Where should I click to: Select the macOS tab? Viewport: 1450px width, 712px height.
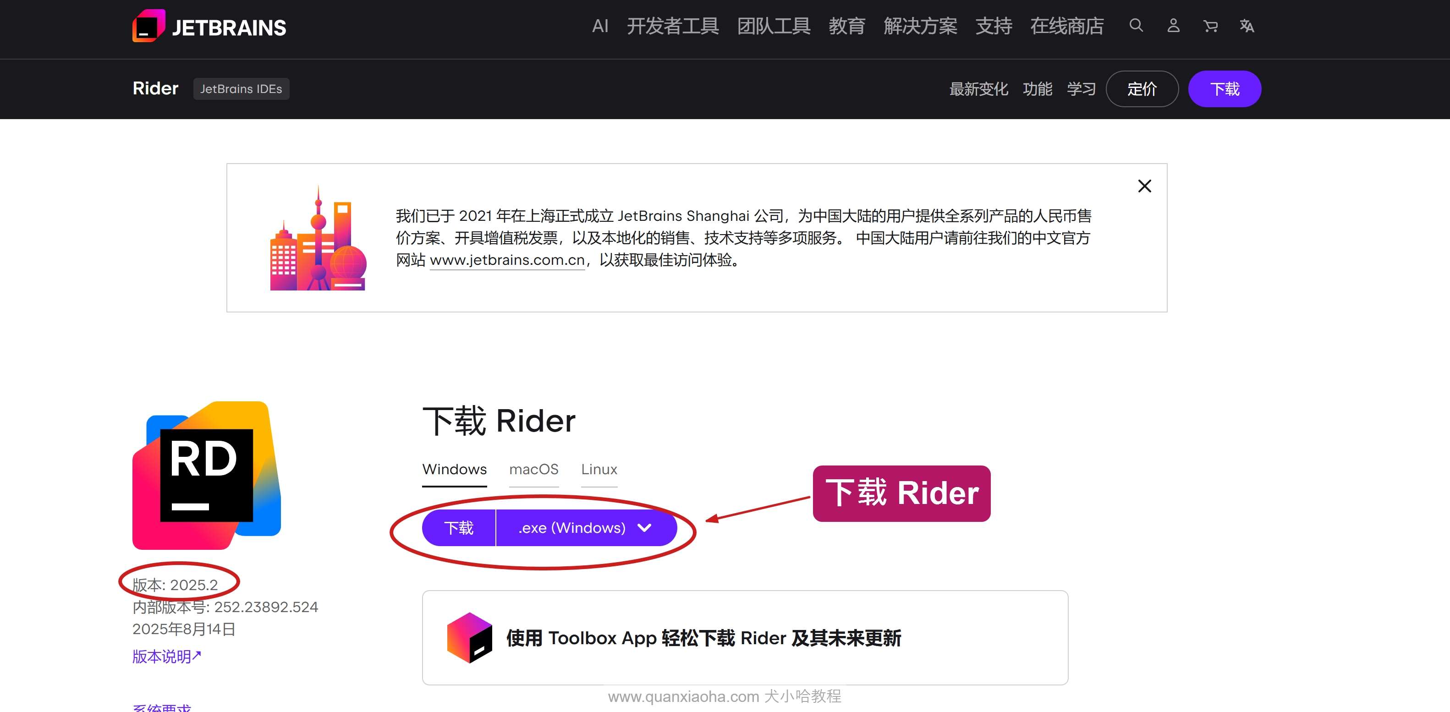[x=533, y=470]
